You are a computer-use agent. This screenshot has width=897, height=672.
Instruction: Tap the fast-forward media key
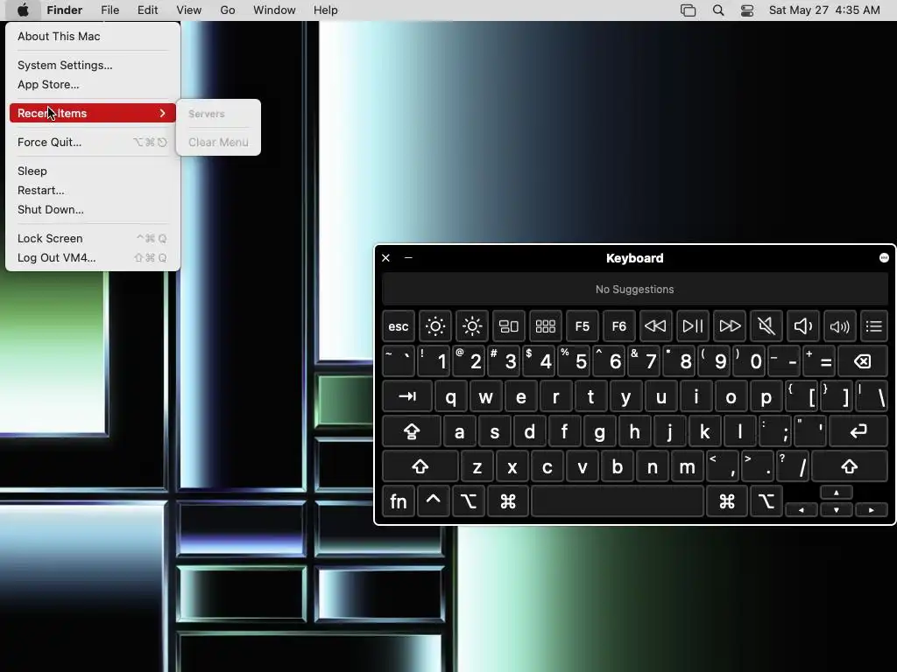click(x=730, y=326)
